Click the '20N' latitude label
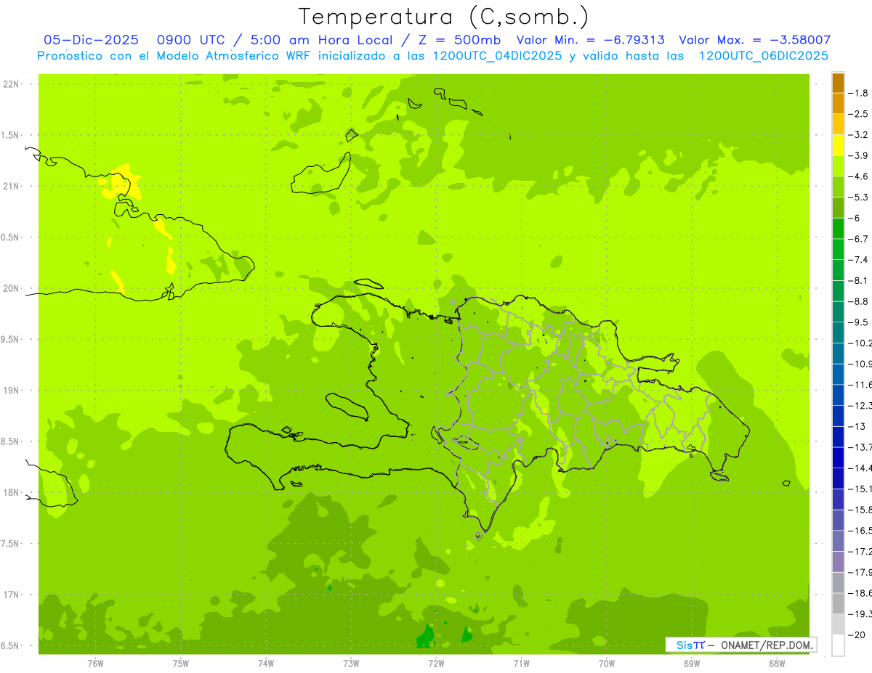872x673 pixels. 12,288
